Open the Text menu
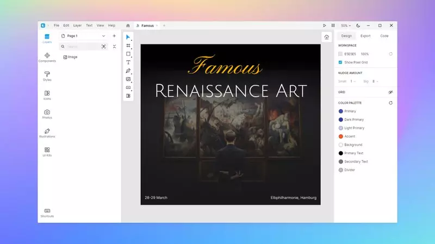Viewport: 435px width, 244px height. pos(89,26)
